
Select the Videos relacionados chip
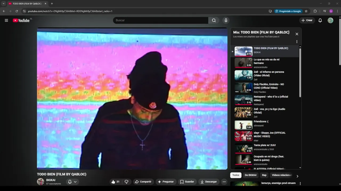[x=282, y=175]
